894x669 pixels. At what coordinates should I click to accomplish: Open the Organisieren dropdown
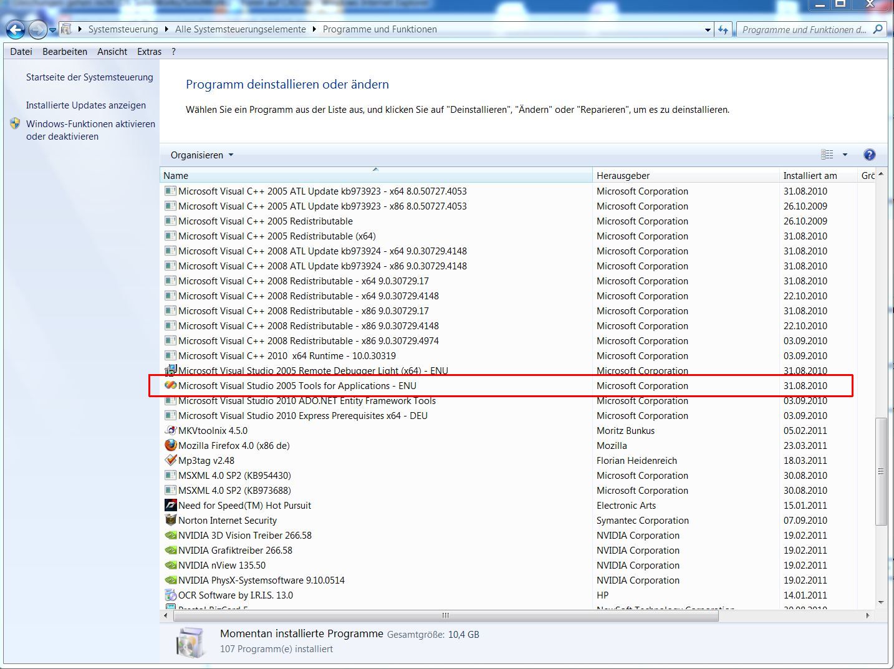(202, 155)
